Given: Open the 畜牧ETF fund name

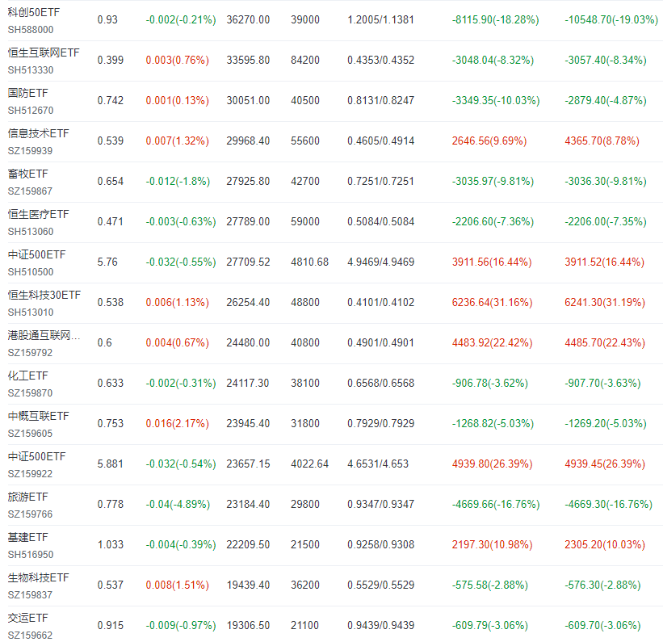Looking at the screenshot, I should pyautogui.click(x=28, y=174).
